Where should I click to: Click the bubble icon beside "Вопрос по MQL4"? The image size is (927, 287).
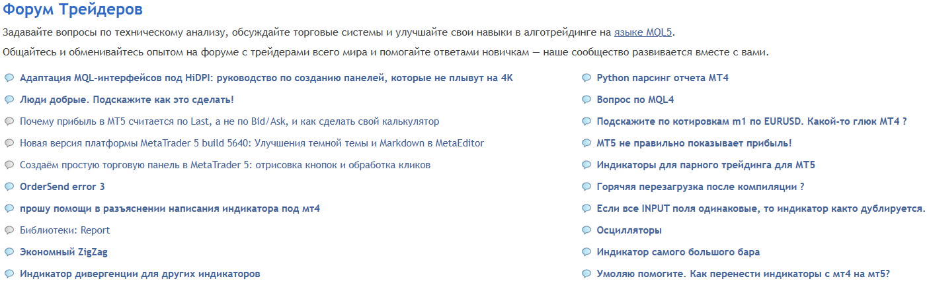[x=586, y=100]
